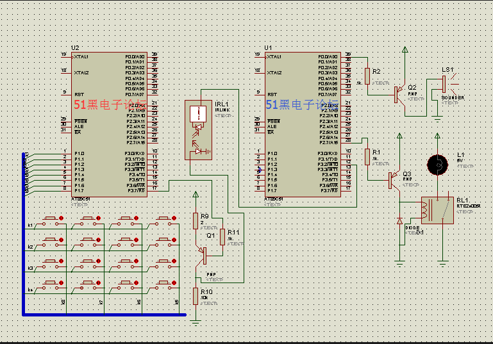Select resistor R1 on P2.7 line
Screen dimensions: 493x344
367,157
